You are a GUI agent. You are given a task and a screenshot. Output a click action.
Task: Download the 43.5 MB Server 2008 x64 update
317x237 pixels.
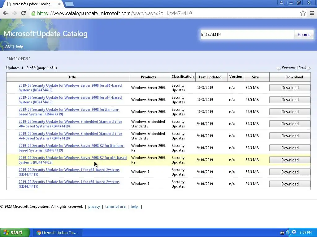pos(290,100)
